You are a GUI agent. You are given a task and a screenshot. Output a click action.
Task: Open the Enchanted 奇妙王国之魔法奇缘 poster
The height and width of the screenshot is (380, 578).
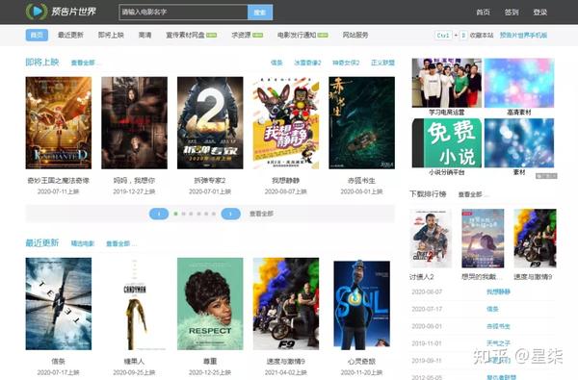pyautogui.click(x=59, y=123)
